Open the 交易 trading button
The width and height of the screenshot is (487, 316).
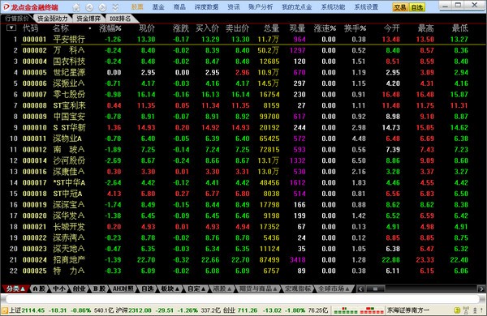click(x=400, y=7)
